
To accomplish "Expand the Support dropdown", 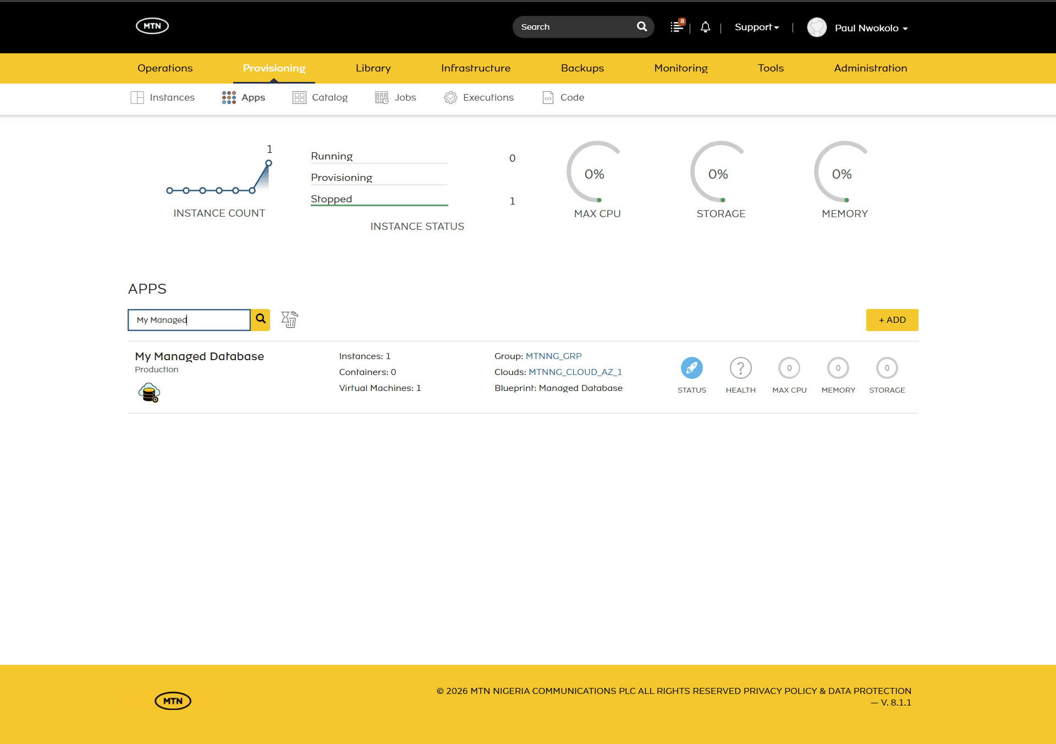I will pyautogui.click(x=757, y=27).
